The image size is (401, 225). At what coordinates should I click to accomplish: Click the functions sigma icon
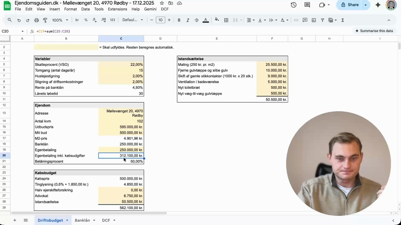343,20
